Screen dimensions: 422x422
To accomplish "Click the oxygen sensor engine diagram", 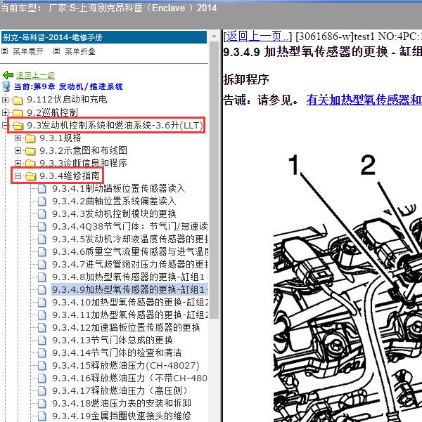I will (348, 286).
